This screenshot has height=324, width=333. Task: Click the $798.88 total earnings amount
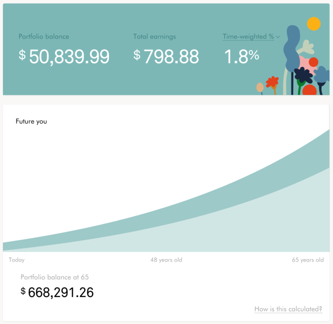[166, 56]
